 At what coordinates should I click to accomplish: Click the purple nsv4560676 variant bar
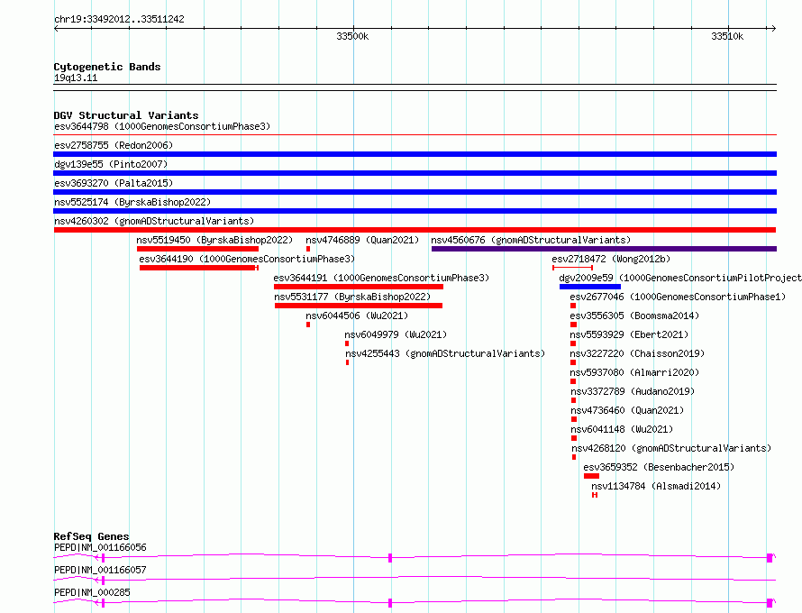tap(604, 249)
